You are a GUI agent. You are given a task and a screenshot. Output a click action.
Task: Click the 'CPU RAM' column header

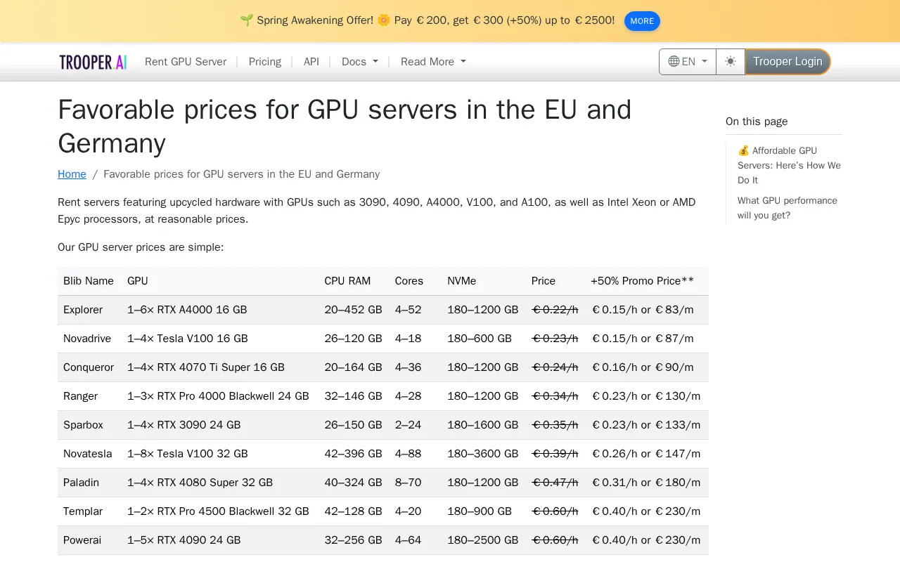pyautogui.click(x=347, y=281)
